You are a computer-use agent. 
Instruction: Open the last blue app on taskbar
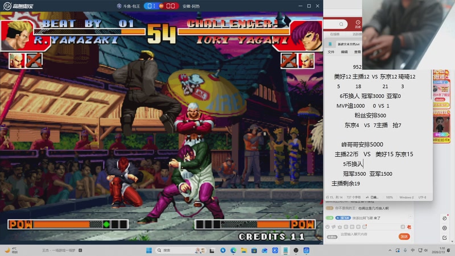coord(307,250)
